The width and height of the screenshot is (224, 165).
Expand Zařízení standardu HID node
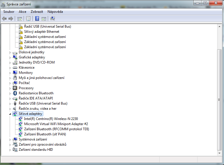click(x=10, y=150)
